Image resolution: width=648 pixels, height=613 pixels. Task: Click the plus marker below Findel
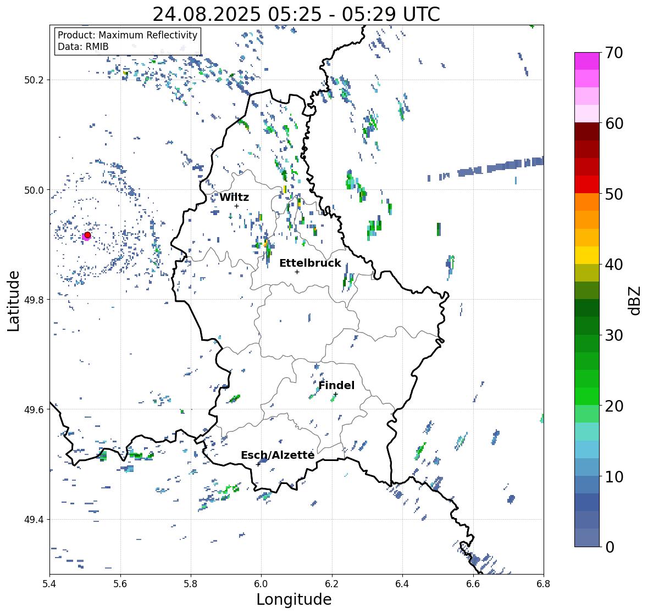coord(336,395)
